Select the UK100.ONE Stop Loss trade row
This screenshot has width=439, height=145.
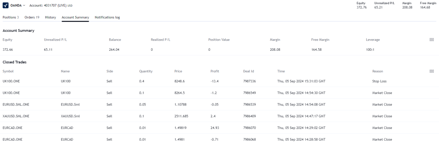(219, 81)
